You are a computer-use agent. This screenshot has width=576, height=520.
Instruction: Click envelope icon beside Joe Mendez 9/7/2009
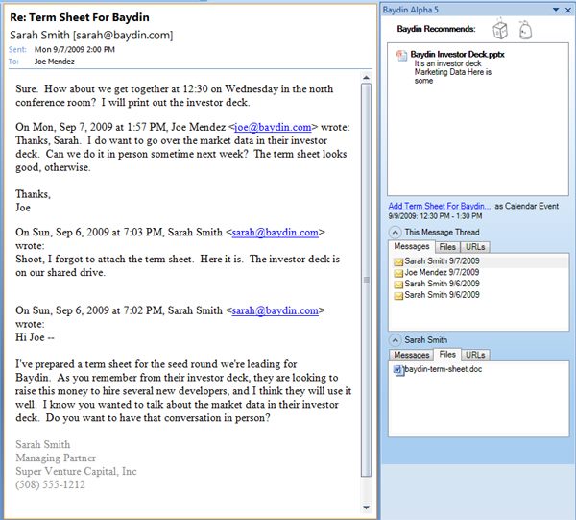click(x=398, y=273)
